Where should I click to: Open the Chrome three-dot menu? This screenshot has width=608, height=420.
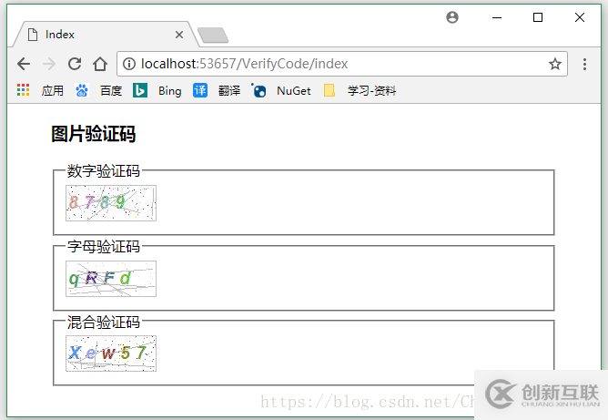tap(585, 64)
